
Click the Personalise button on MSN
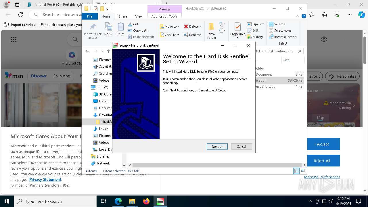(342, 76)
